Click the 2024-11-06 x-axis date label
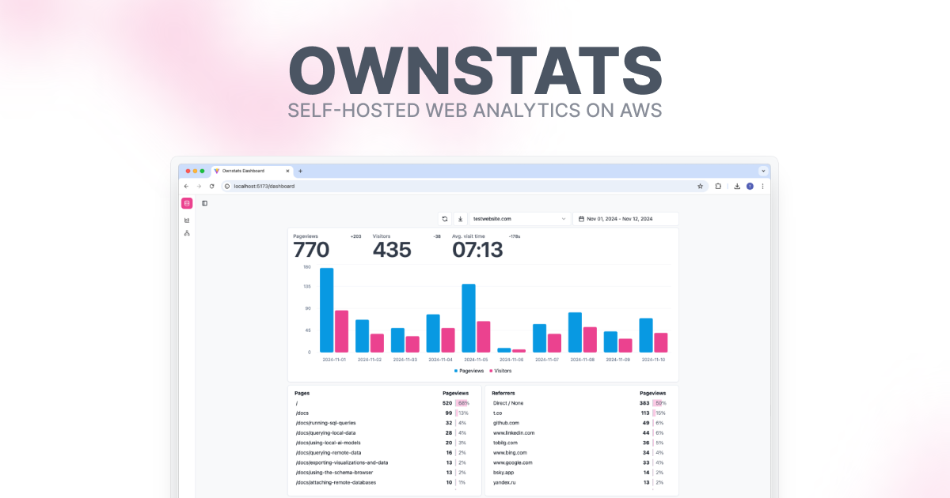 [511, 360]
